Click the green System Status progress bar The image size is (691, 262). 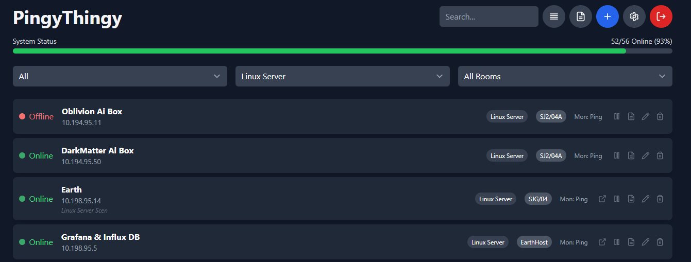point(319,51)
